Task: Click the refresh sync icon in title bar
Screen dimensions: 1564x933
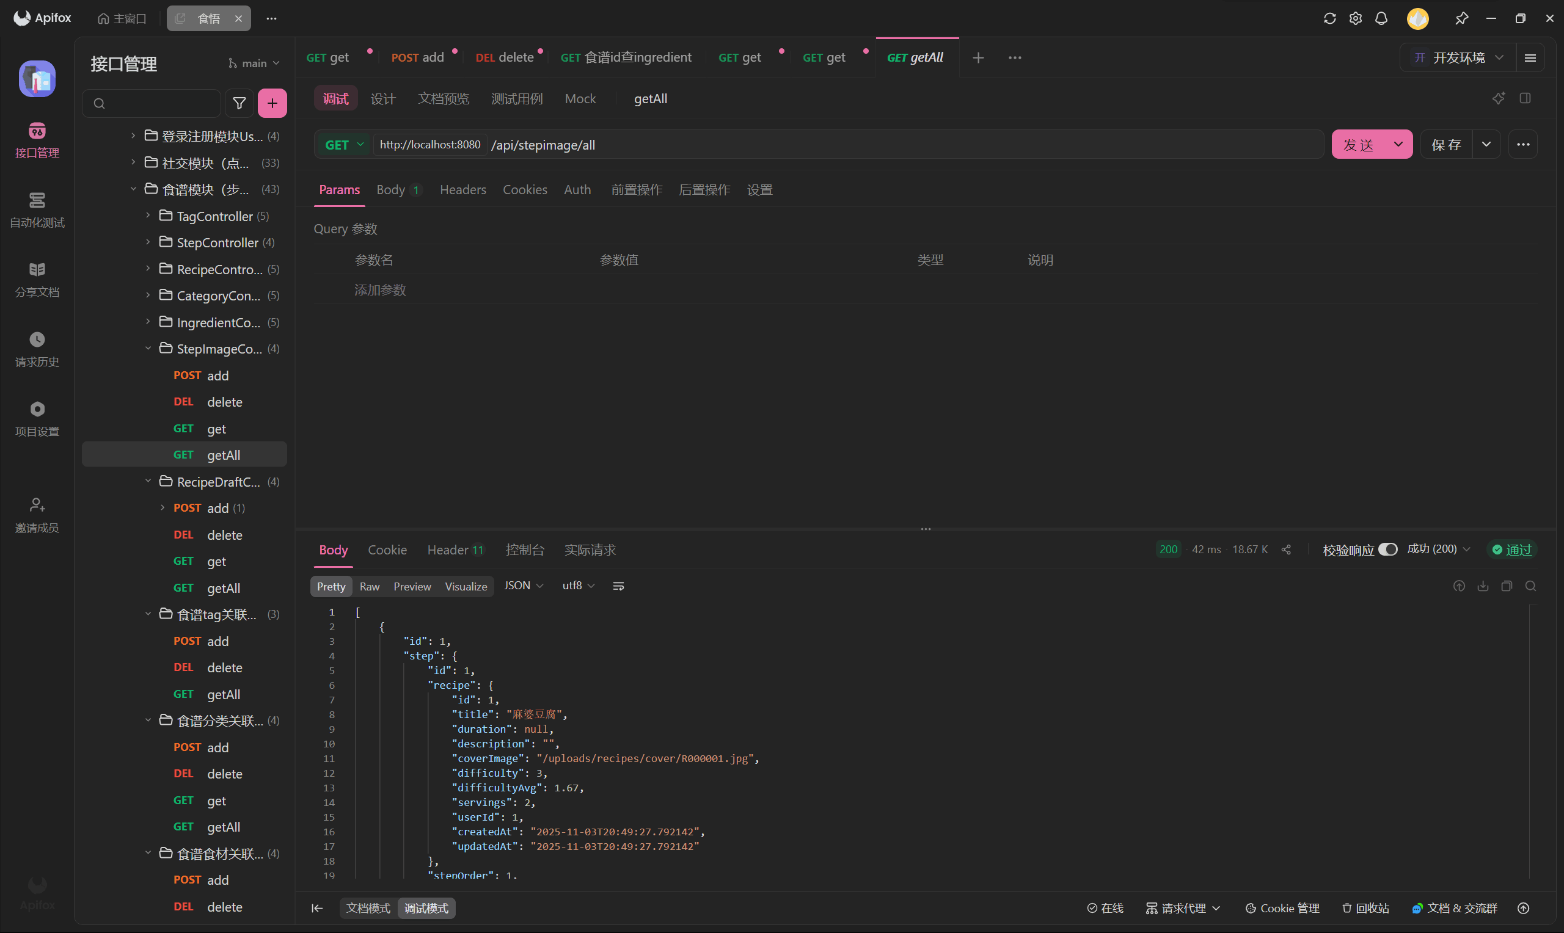Action: coord(1329,19)
